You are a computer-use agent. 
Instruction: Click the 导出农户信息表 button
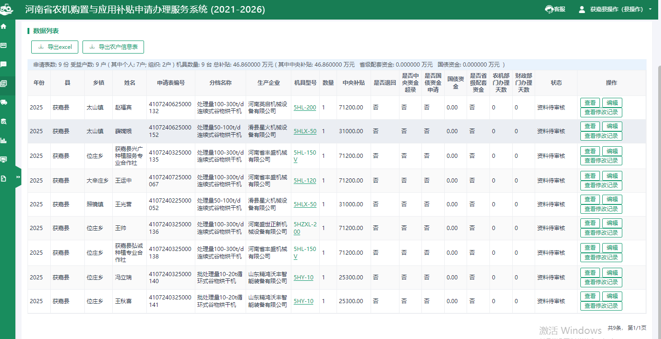pyautogui.click(x=113, y=47)
